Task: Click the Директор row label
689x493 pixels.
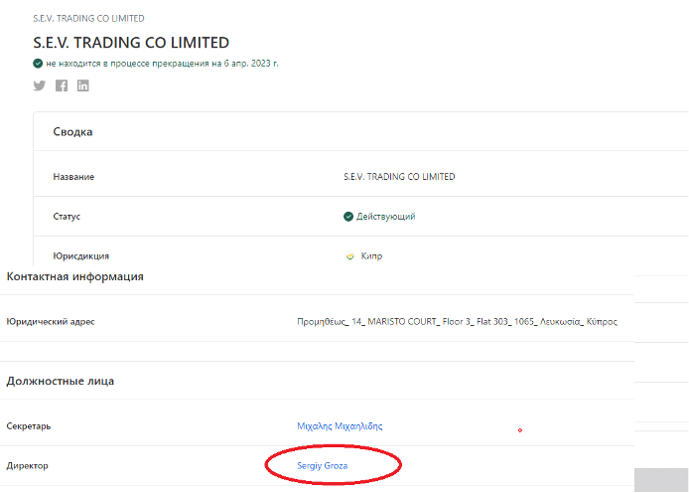Action: pos(29,465)
